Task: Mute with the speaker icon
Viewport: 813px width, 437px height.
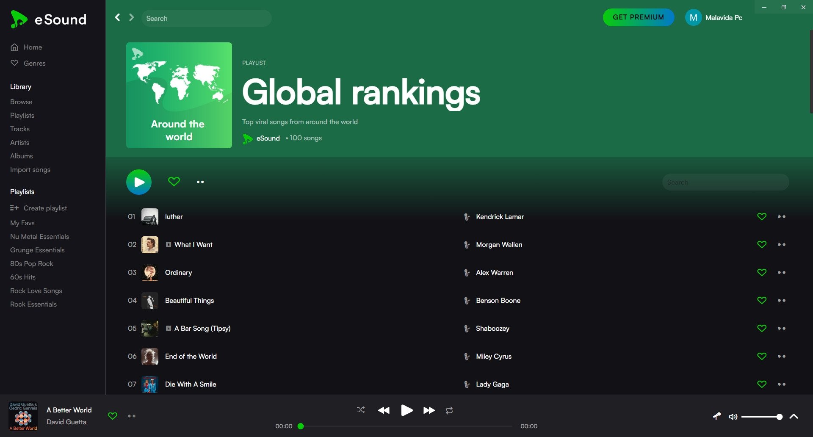Action: tap(733, 417)
